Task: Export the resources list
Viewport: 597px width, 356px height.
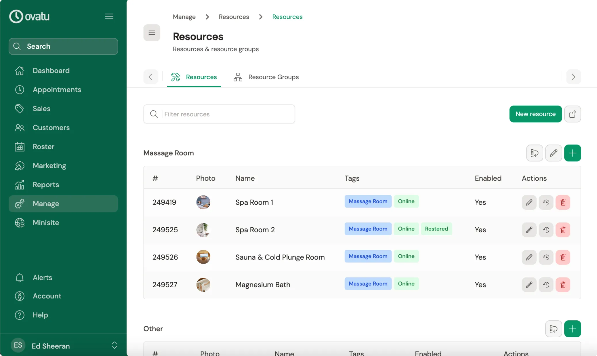Action: [x=573, y=114]
